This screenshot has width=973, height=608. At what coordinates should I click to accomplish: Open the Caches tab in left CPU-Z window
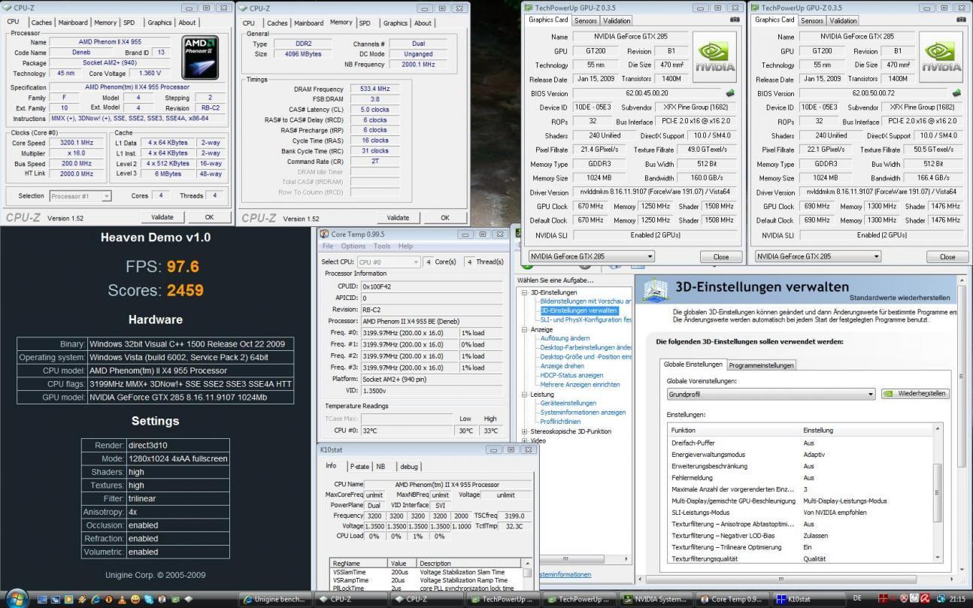point(41,23)
